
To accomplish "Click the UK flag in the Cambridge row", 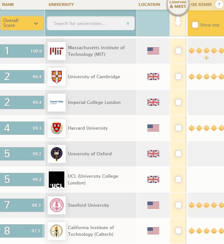I will 153,77.
